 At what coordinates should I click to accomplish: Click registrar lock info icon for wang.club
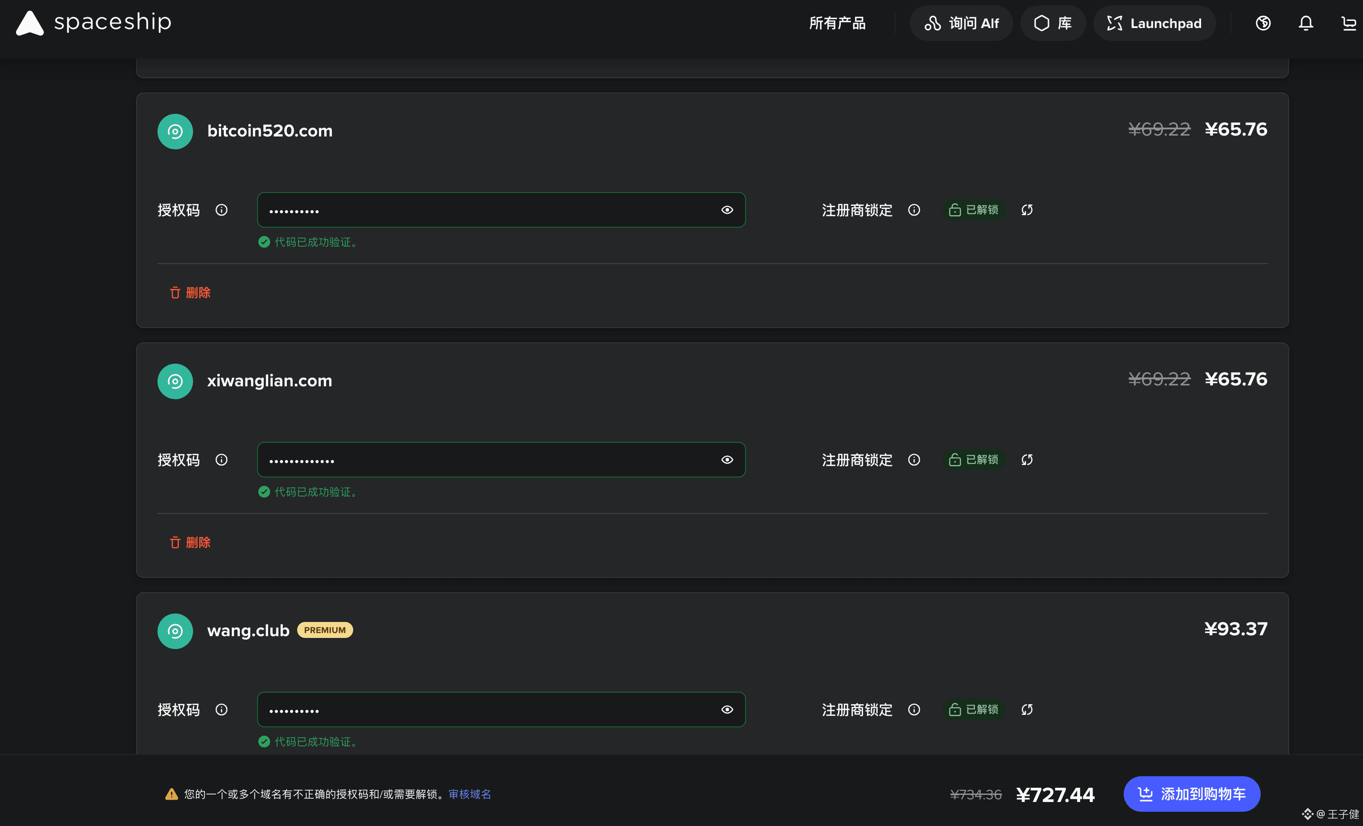pyautogui.click(x=914, y=710)
